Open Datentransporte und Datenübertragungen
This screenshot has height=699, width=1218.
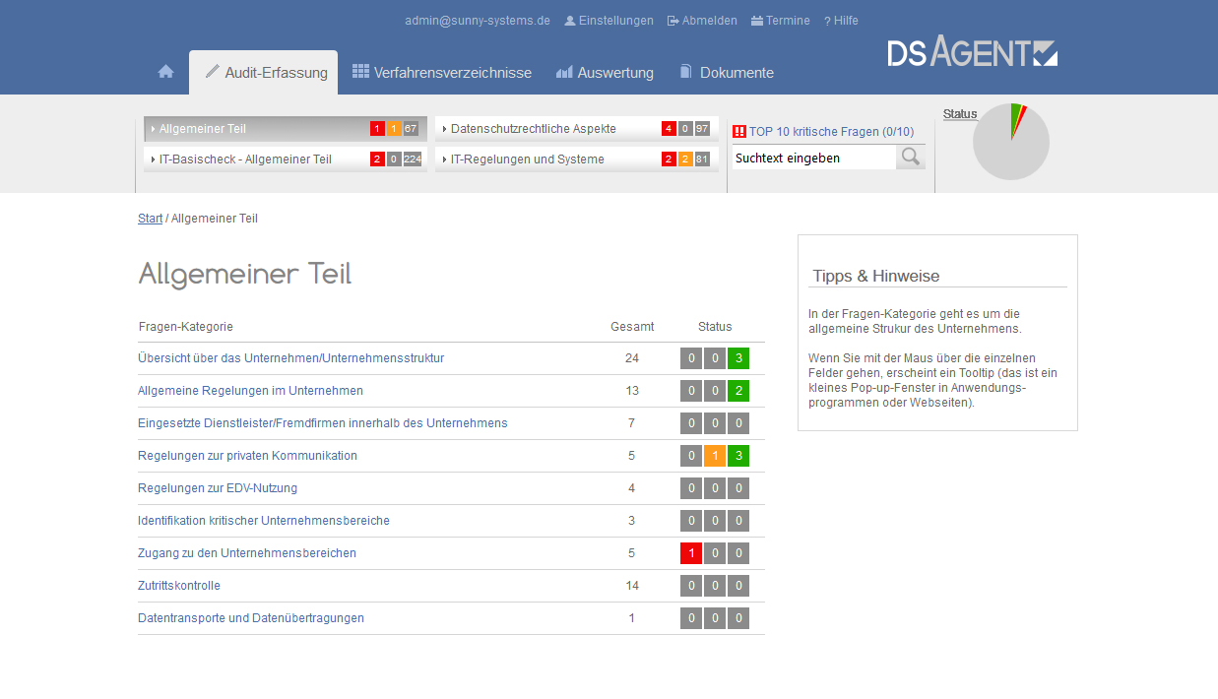coord(251,618)
